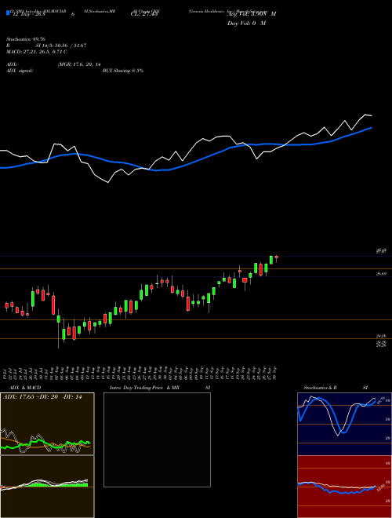The width and height of the screenshot is (392, 518).
Task: Click the Stochastics & R SI panel title
Action: coord(336,388)
